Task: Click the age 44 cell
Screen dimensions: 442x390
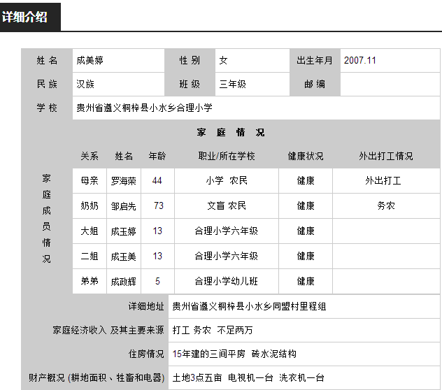Action: 157,180
